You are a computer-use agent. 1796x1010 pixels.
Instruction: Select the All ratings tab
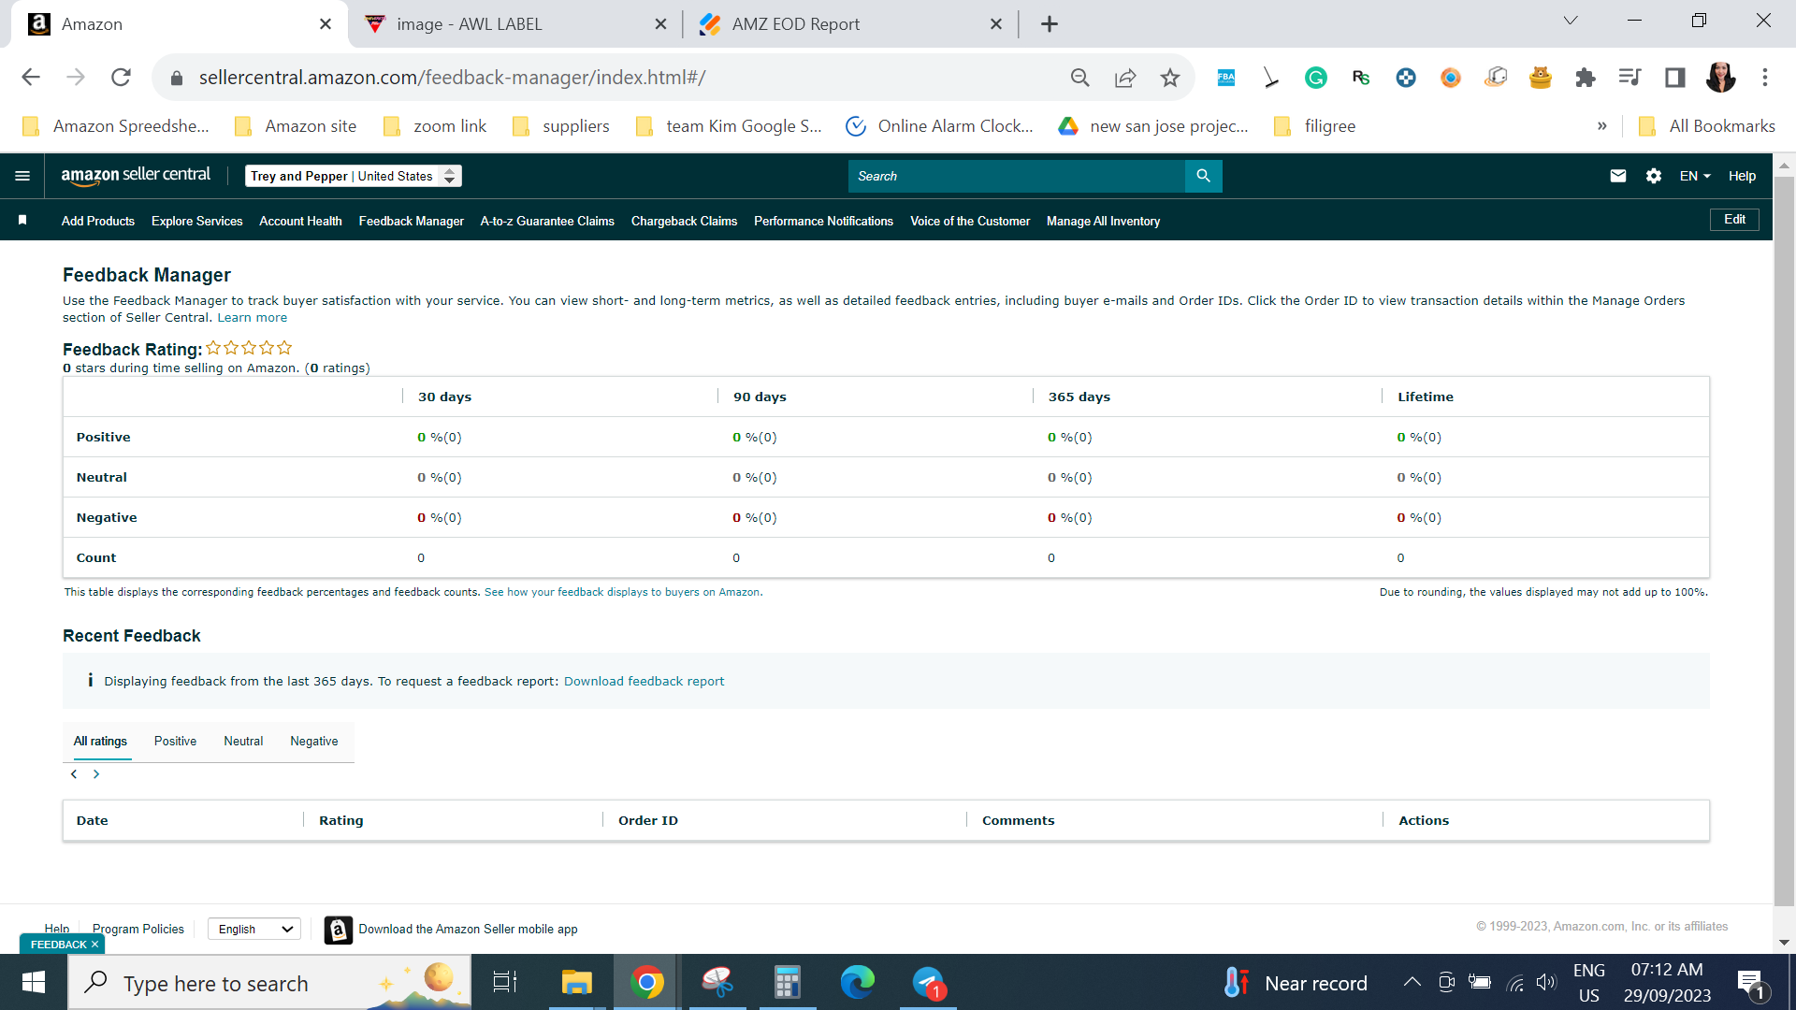[100, 742]
